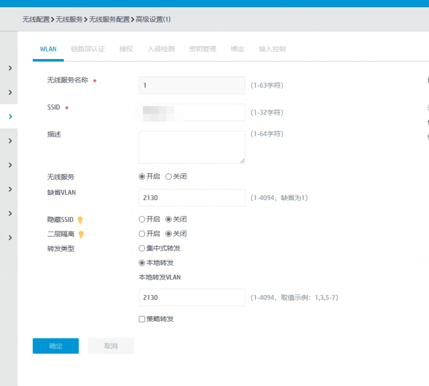Click the 取消 button
This screenshot has width=429, height=386.
[111, 346]
